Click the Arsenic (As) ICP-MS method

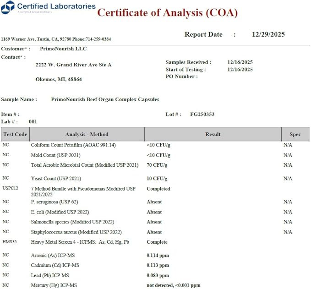pos(53,256)
